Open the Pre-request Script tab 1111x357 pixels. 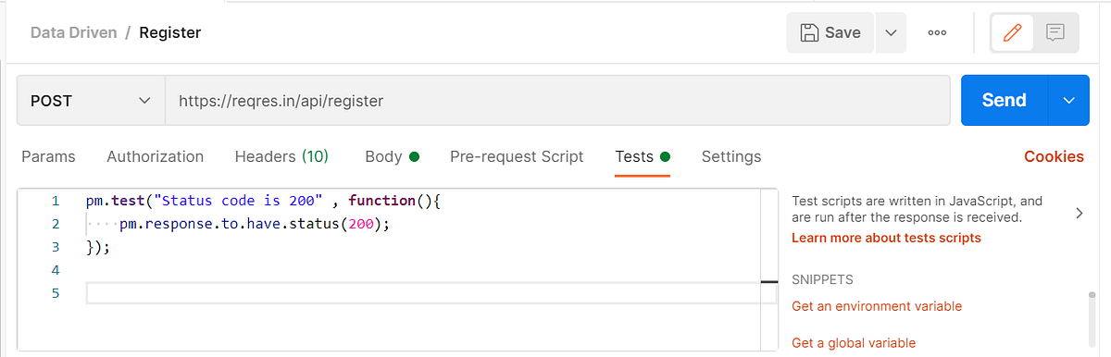(517, 156)
